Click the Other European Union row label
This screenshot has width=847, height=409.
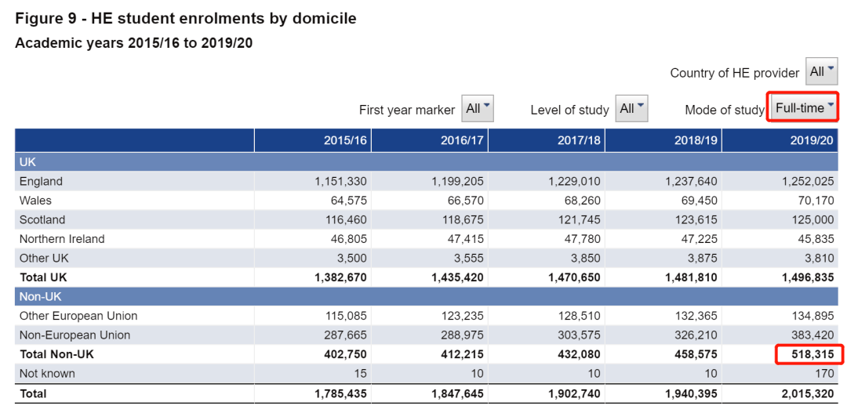pos(78,316)
